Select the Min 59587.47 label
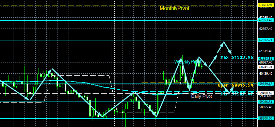The image size is (275, 127). coord(237,94)
